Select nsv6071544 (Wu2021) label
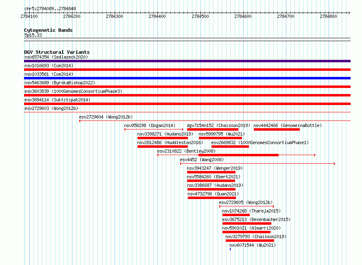Screen dimensions: 362x265 coord(253,245)
